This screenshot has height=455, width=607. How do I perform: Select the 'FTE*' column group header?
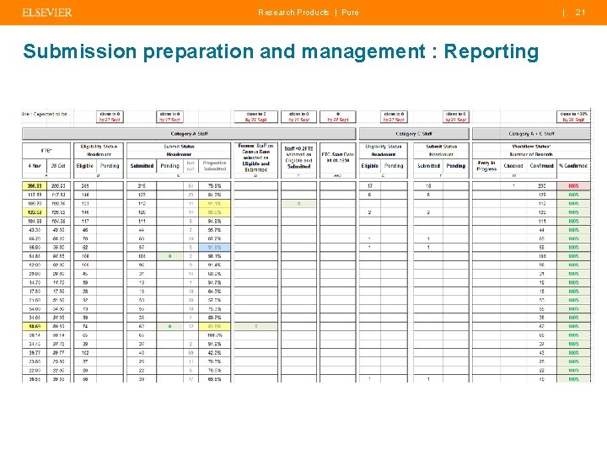pos(46,151)
